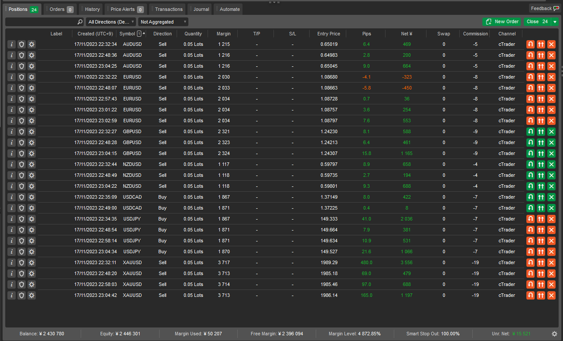The image size is (563, 341).
Task: Click Free Margin ¥ 2 396 094 entry
Action: tap(277, 334)
